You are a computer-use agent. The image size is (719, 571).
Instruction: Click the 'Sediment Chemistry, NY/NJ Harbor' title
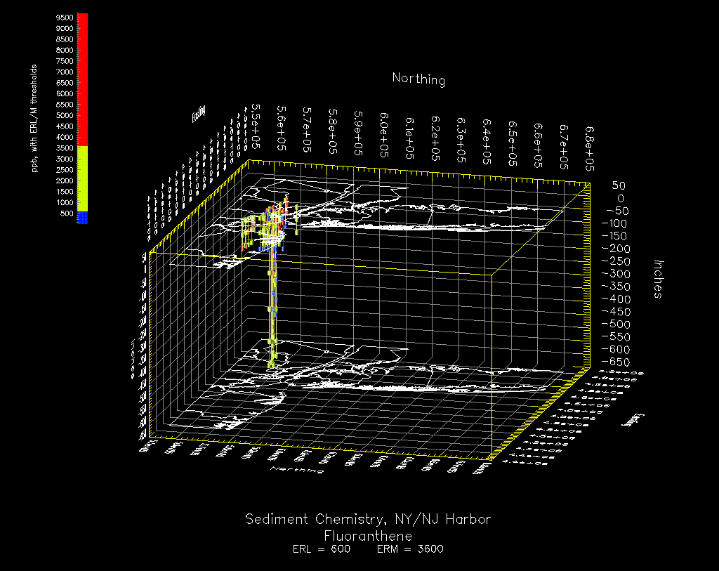pos(367,519)
